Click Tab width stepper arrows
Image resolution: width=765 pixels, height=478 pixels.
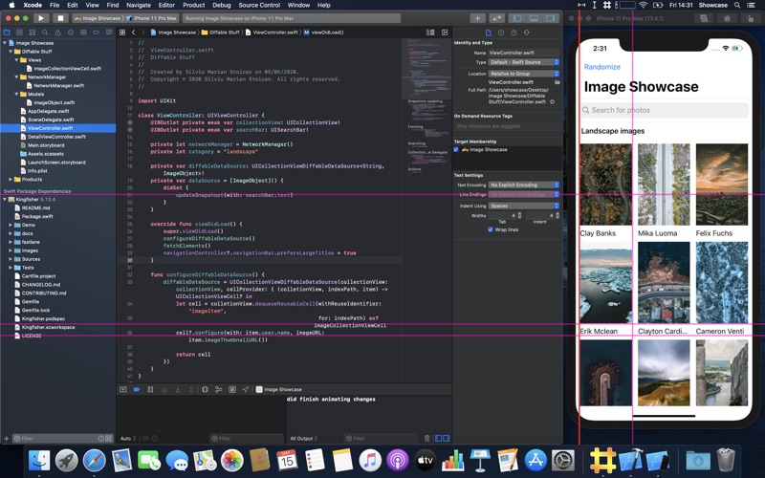pos(519,215)
